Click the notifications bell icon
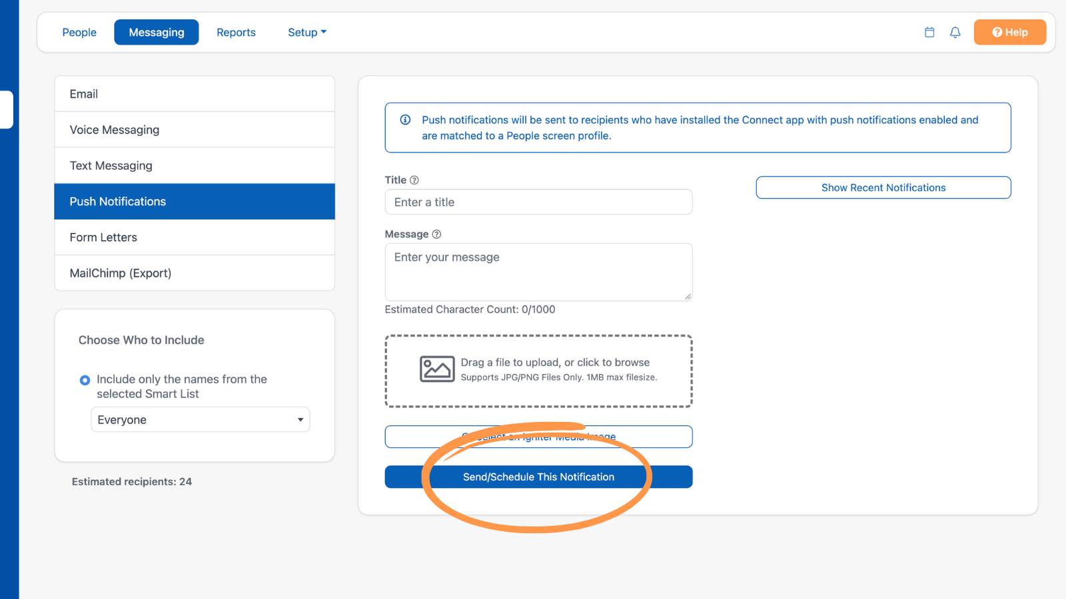Viewport: 1066px width, 599px height. 955,32
